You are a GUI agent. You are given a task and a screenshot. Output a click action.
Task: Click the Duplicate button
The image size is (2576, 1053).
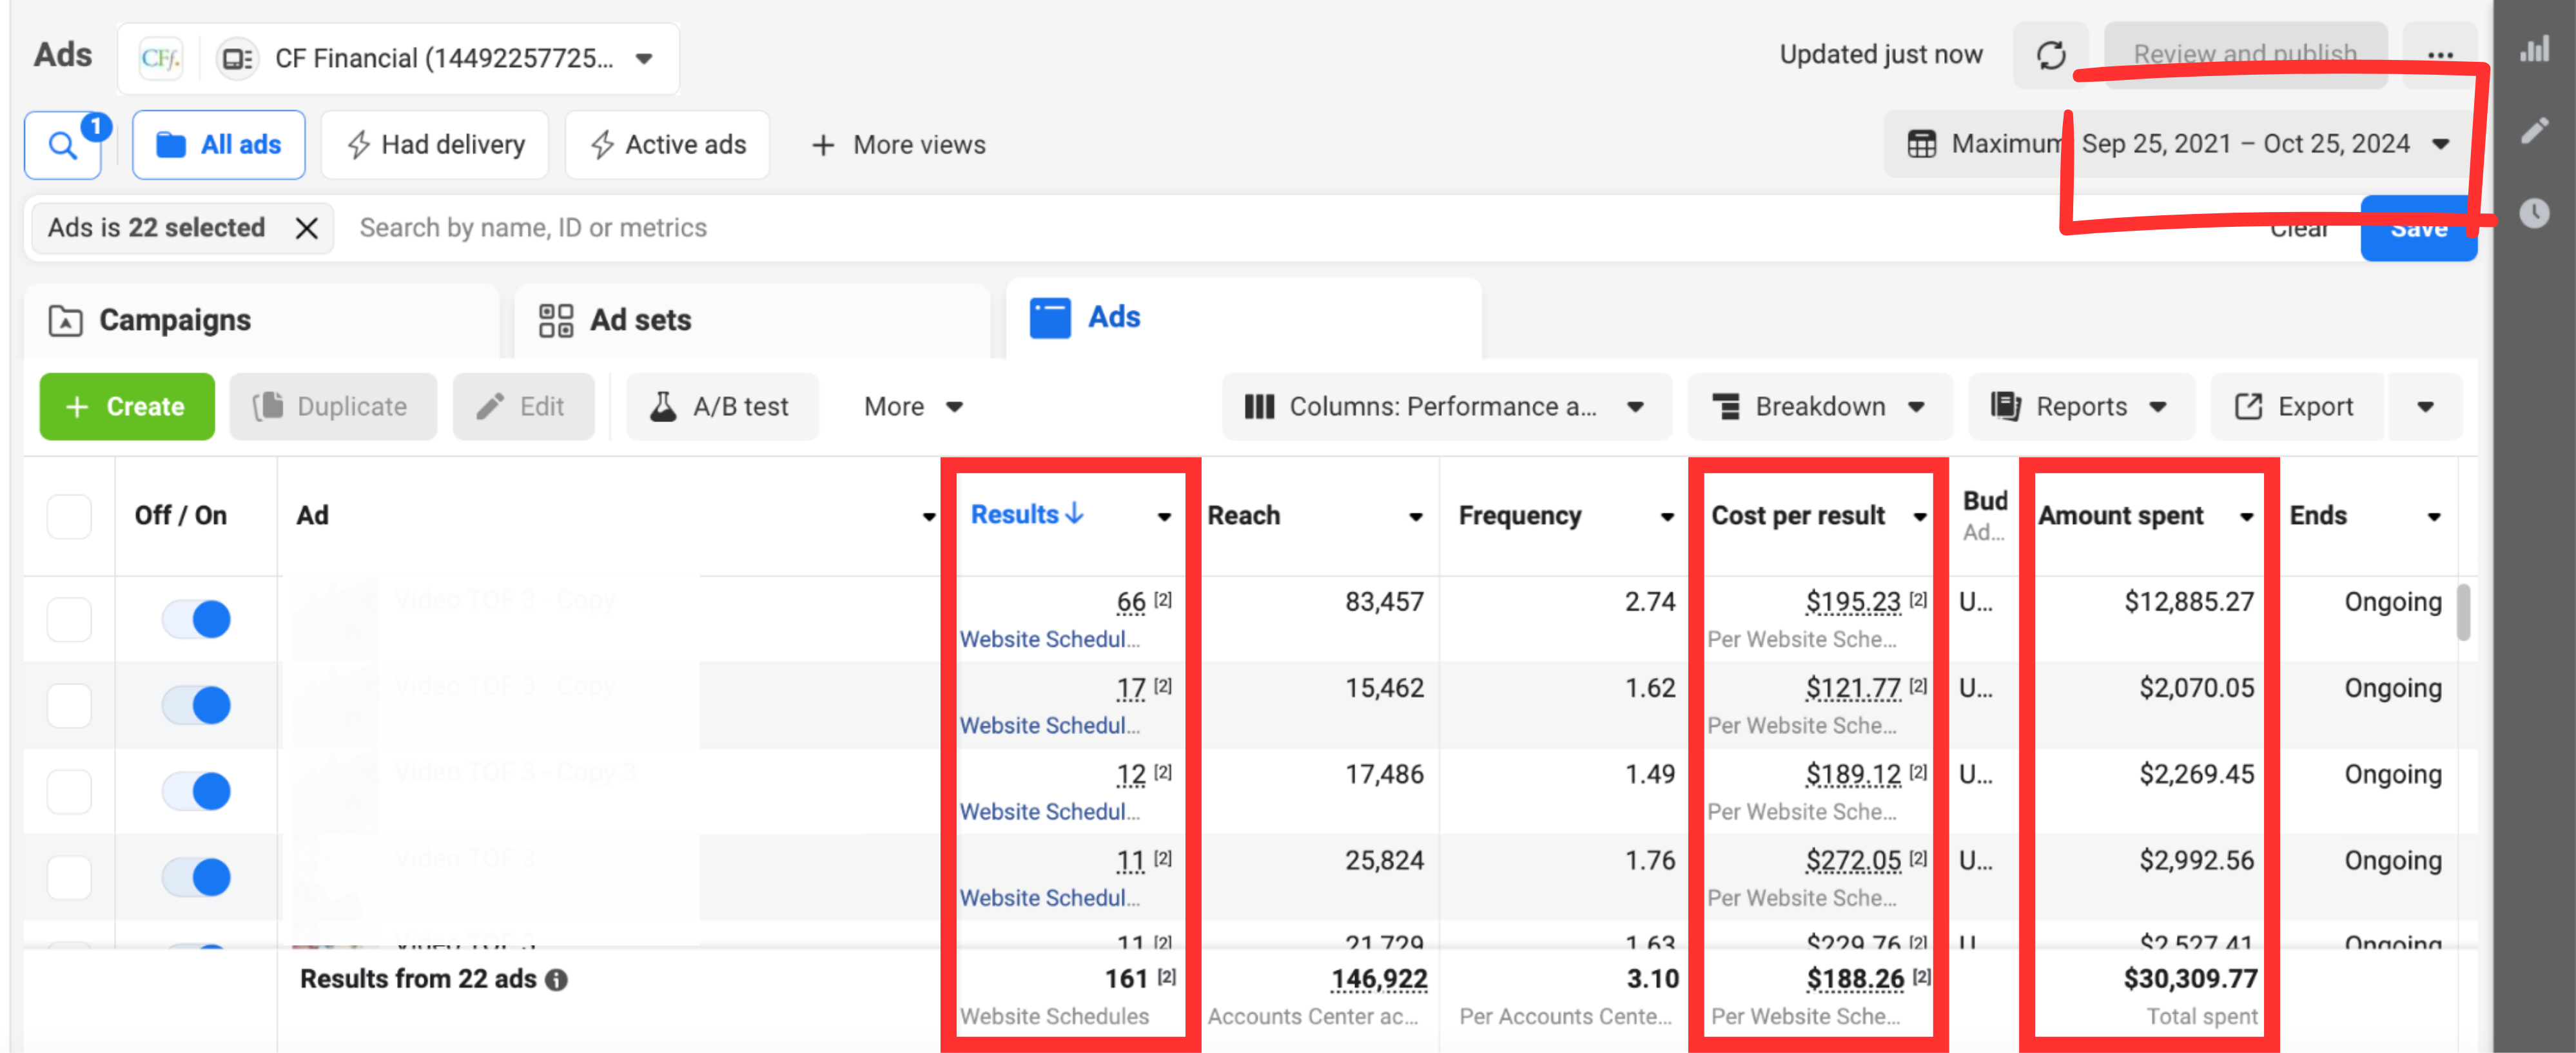click(333, 407)
